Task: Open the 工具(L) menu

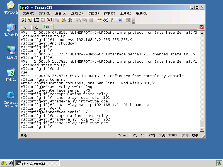Action: coord(125,13)
